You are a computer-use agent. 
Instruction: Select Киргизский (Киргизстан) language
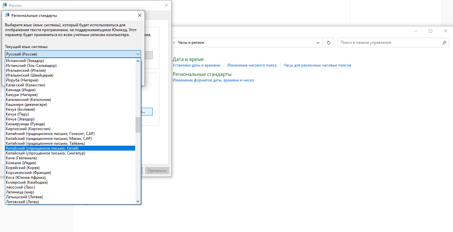(70, 129)
